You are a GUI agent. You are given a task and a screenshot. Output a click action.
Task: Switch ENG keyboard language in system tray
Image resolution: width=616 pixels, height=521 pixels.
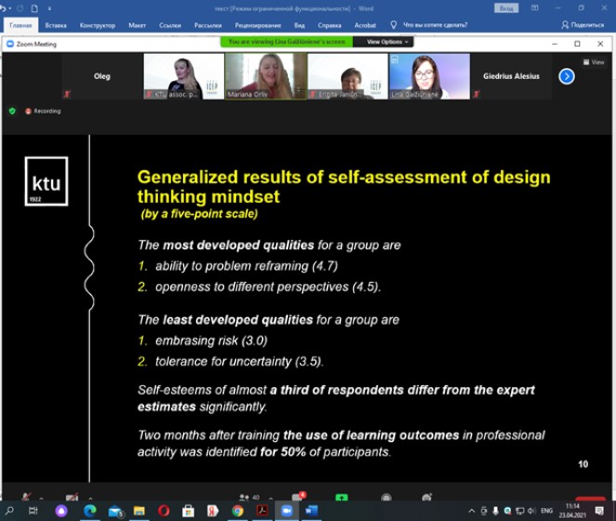[x=547, y=511]
